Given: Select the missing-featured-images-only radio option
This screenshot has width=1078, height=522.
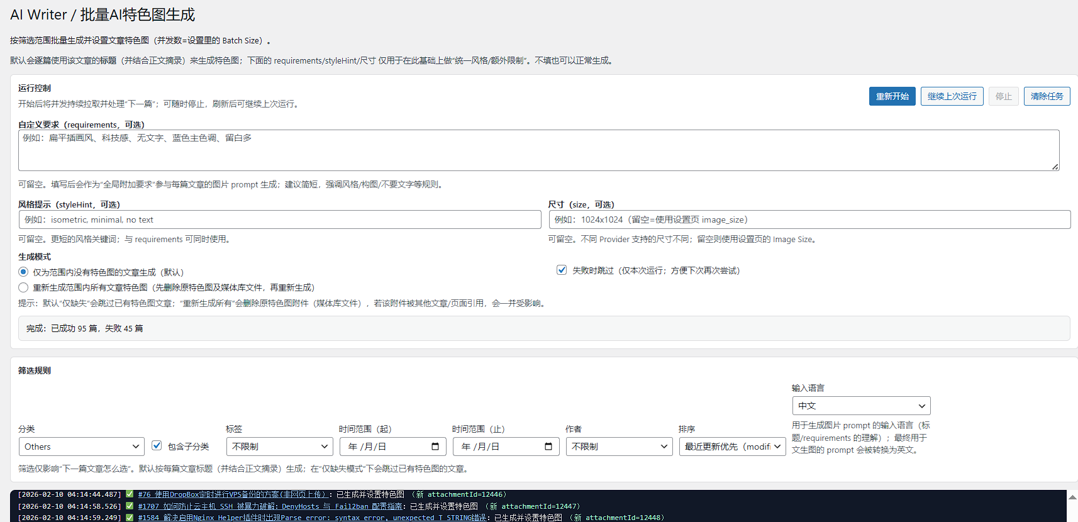Looking at the screenshot, I should coord(23,272).
